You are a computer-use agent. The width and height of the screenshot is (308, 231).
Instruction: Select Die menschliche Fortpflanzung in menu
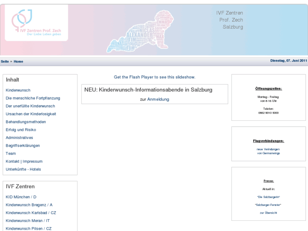point(33,98)
